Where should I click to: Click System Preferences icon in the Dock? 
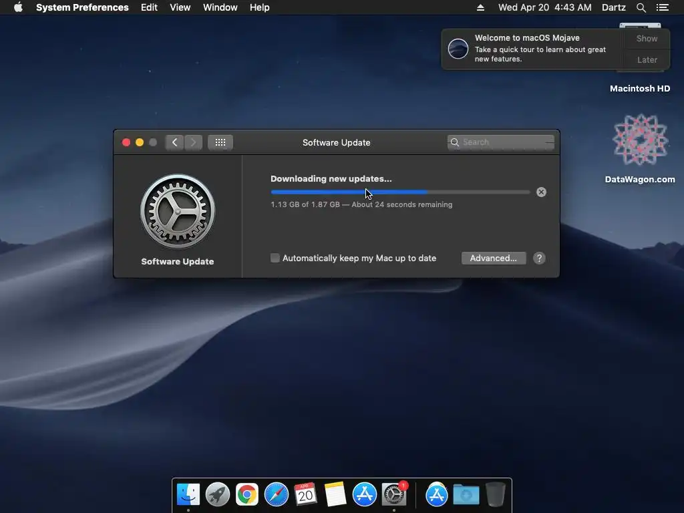coord(394,494)
